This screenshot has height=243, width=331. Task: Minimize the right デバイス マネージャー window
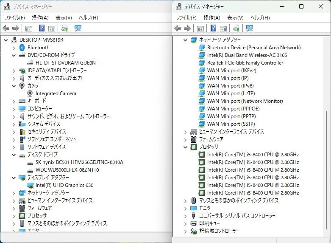click(x=282, y=6)
